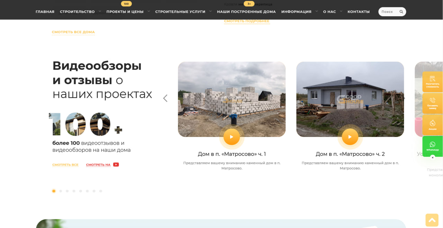Click the search magnifier icon
This screenshot has width=443, height=228.
(401, 12)
